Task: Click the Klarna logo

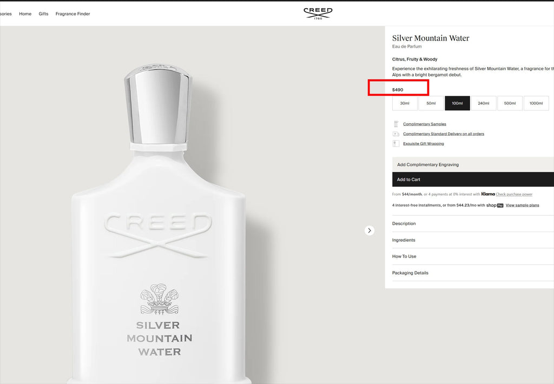Action: pyautogui.click(x=488, y=194)
